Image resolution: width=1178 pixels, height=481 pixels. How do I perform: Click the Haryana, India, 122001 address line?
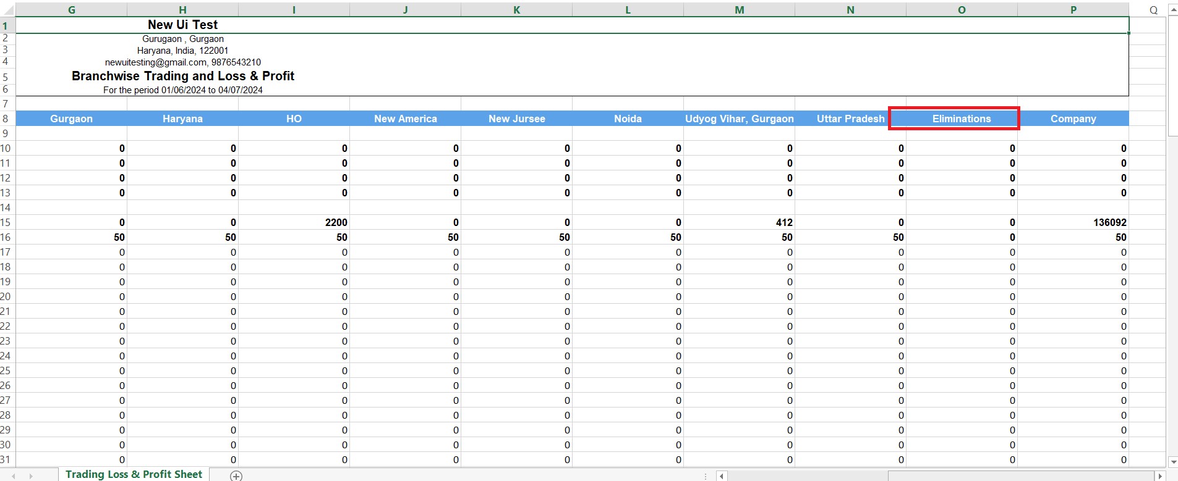tap(183, 51)
